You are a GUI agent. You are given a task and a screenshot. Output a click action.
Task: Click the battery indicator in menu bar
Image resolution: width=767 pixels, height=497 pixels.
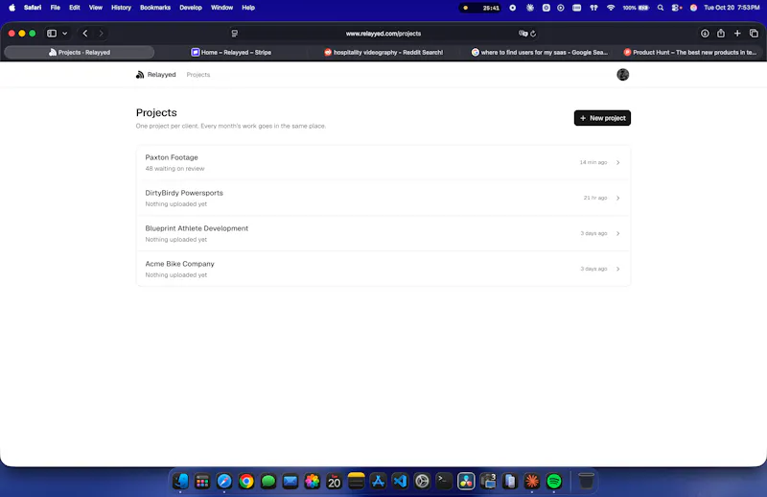coord(636,8)
